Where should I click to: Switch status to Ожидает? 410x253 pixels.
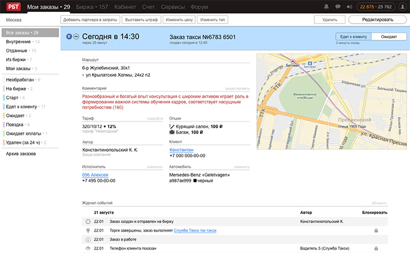pos(389,37)
